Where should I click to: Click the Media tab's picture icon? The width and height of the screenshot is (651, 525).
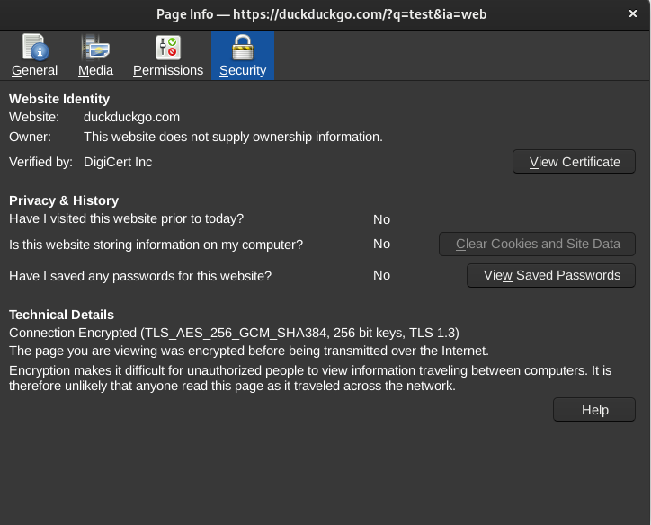[x=95, y=47]
